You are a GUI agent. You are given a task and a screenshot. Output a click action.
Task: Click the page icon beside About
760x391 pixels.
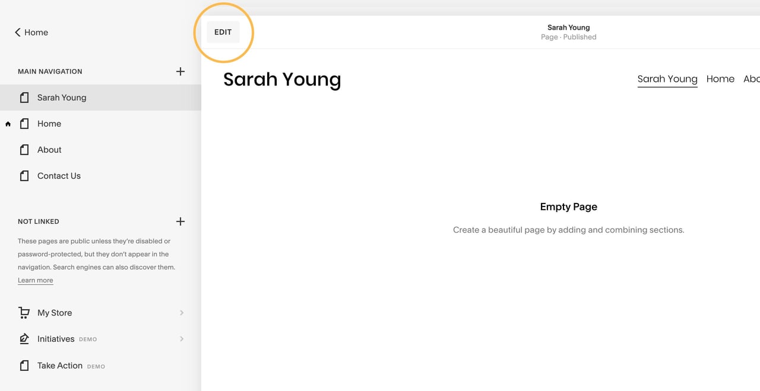click(24, 150)
